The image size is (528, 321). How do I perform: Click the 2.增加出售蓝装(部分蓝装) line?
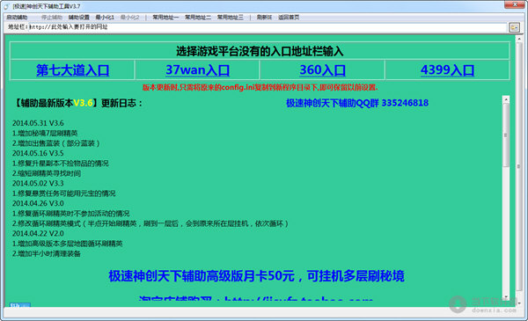click(x=56, y=143)
